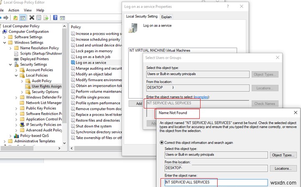Select 'Restore files and directories' policy
Screen dimensions: 301x187
point(98,120)
